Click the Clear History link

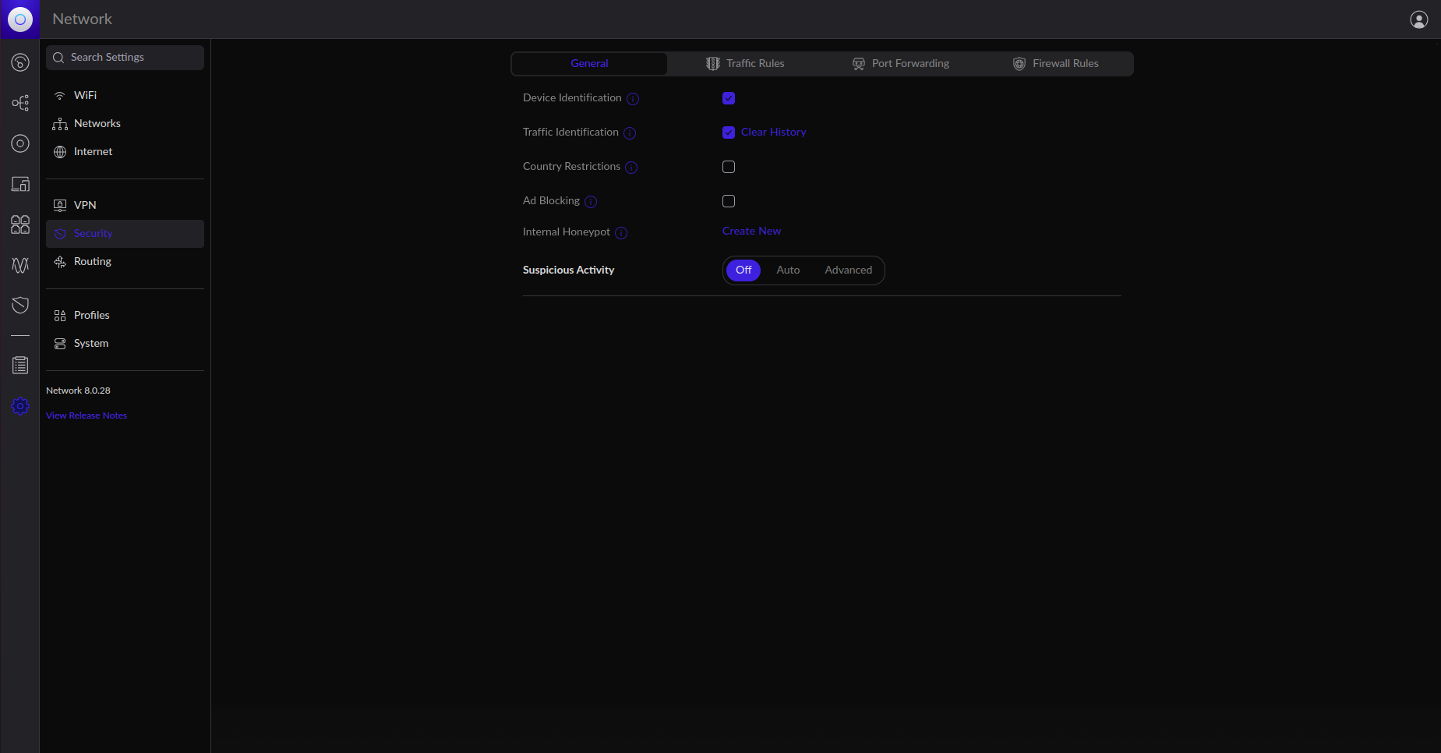(x=773, y=133)
